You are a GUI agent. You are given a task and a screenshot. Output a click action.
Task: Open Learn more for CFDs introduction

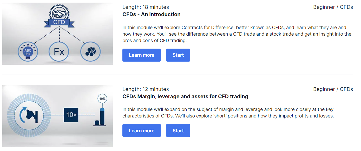pyautogui.click(x=142, y=55)
